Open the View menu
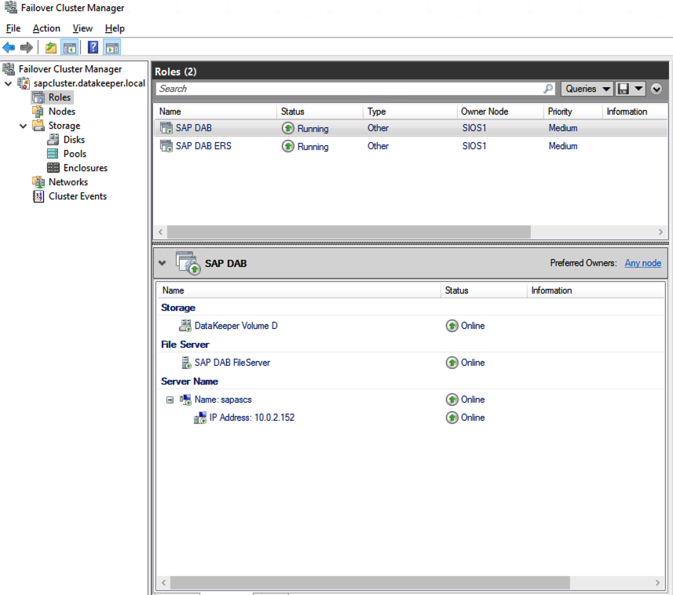This screenshot has width=673, height=595. click(x=82, y=28)
